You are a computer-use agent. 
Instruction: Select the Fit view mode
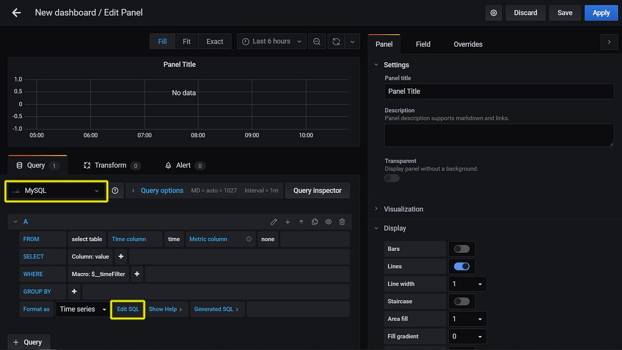(187, 41)
